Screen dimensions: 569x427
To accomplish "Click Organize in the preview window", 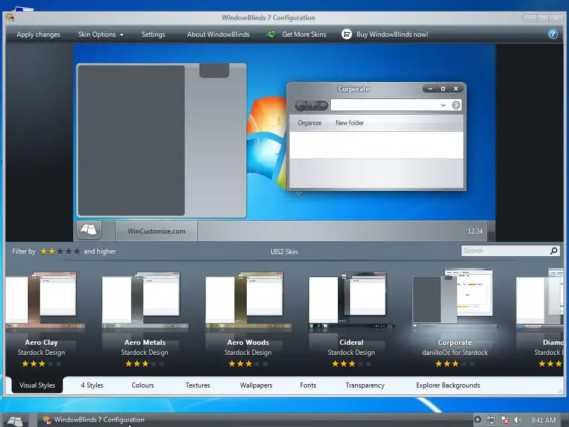I will tap(310, 123).
